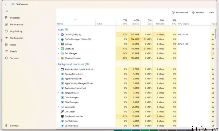Click the Task Manager process row icon
This screenshot has width=219, height=131.
pyautogui.click(x=62, y=53)
